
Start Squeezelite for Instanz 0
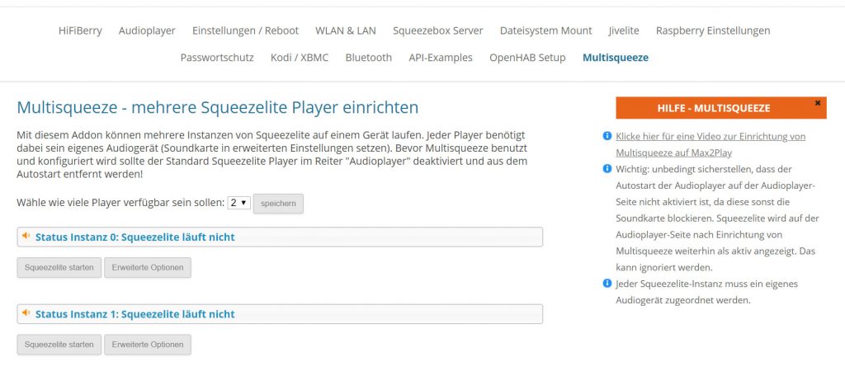point(59,268)
